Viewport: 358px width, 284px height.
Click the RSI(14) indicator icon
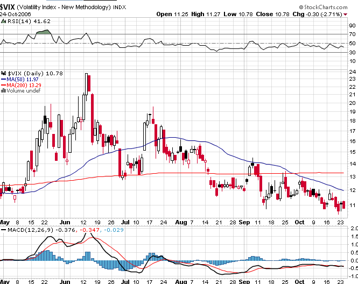point(3,22)
